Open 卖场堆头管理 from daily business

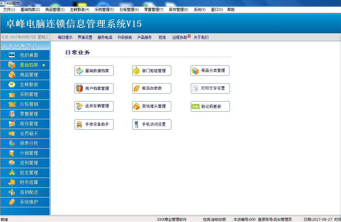click(x=152, y=106)
